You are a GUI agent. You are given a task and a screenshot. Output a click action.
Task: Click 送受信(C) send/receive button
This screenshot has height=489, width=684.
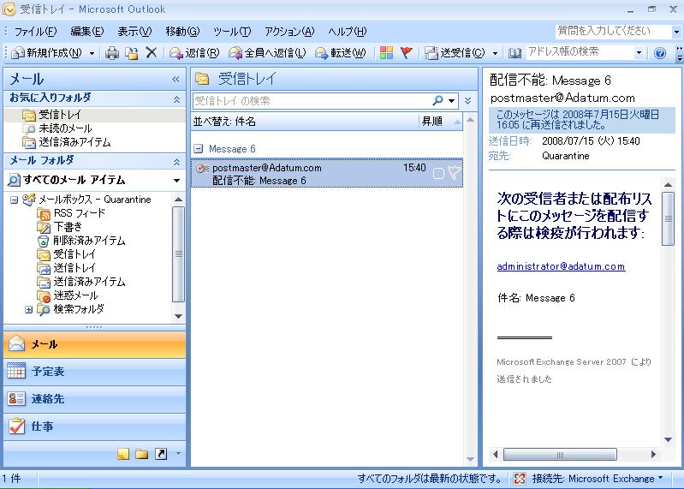455,53
